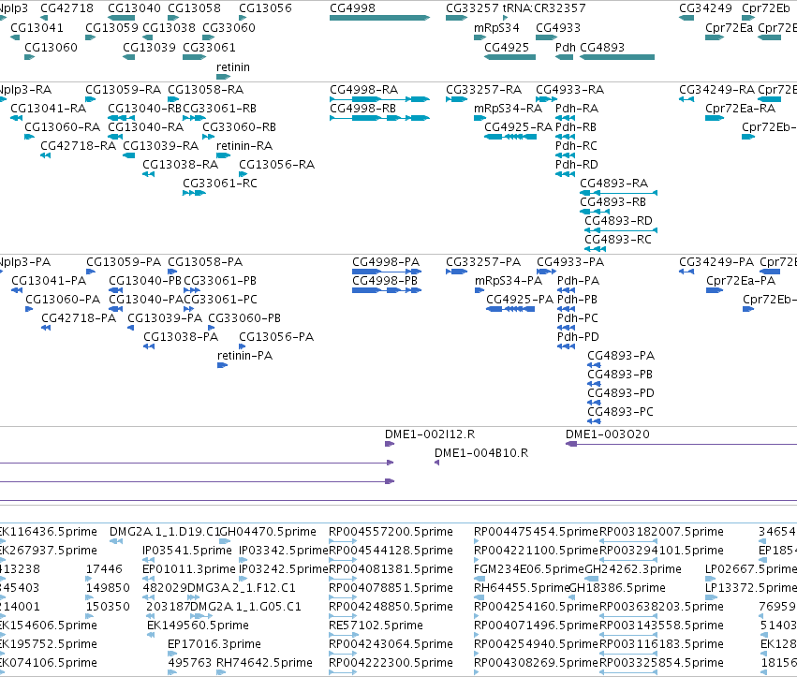Select the CG4893-RB transcript
The height and width of the screenshot is (677, 797).
(x=594, y=212)
